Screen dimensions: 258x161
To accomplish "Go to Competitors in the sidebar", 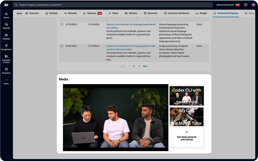I will (x=6, y=47).
